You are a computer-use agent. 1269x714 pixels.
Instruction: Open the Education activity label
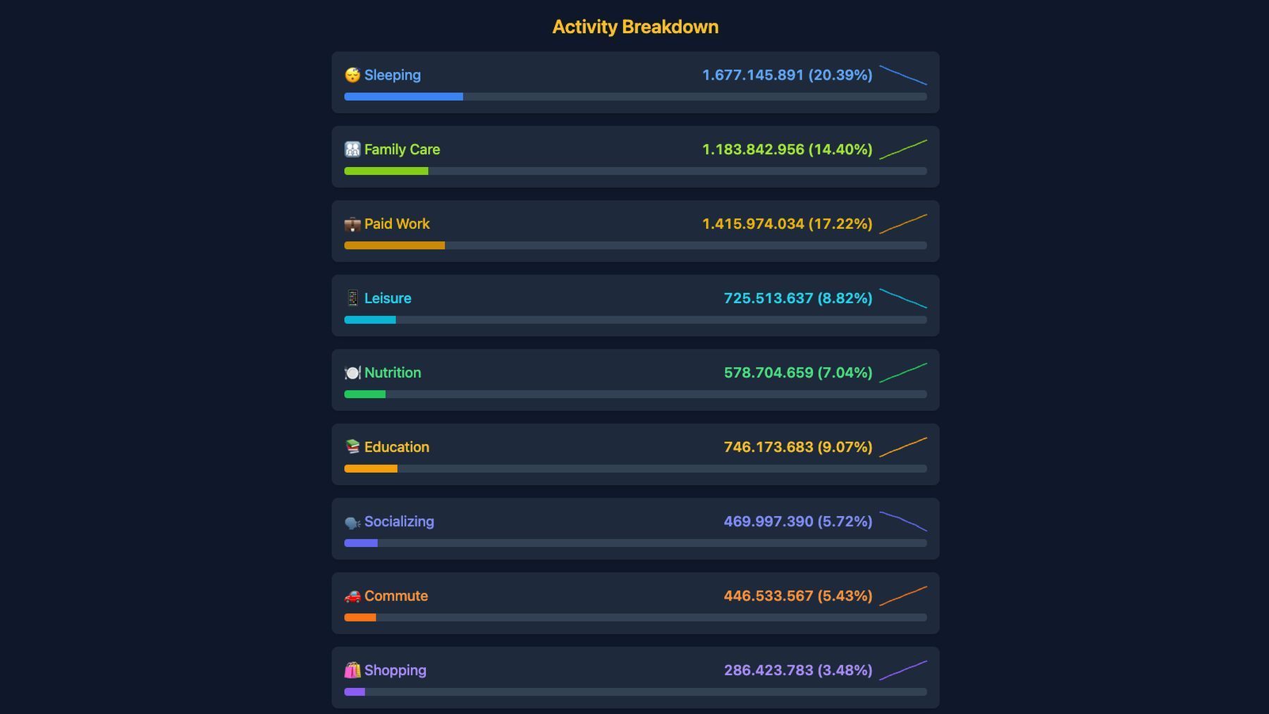396,447
